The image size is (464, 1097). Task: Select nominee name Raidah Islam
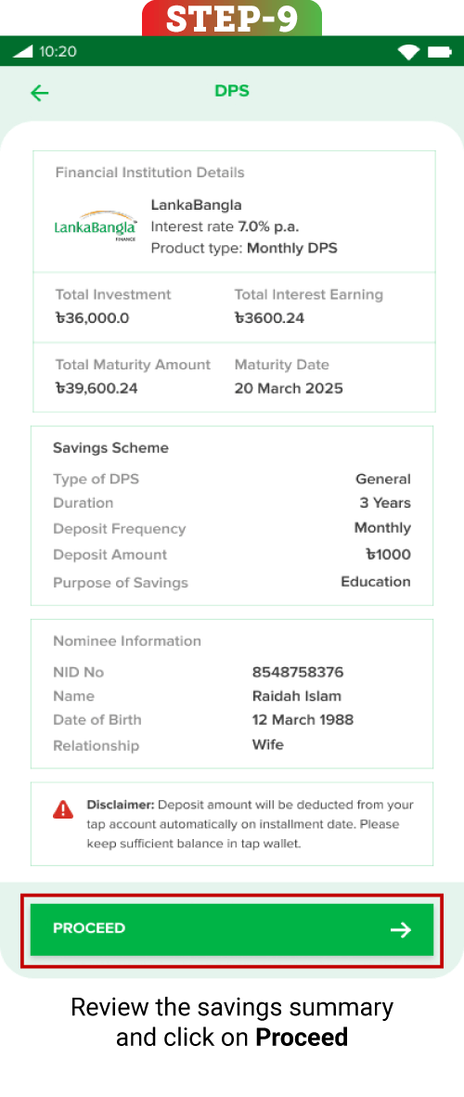[297, 696]
